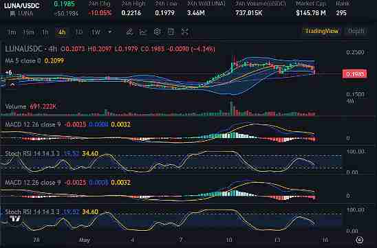377x248 pixels.
Task: Select the 15m timeframe
Action: coord(28,32)
